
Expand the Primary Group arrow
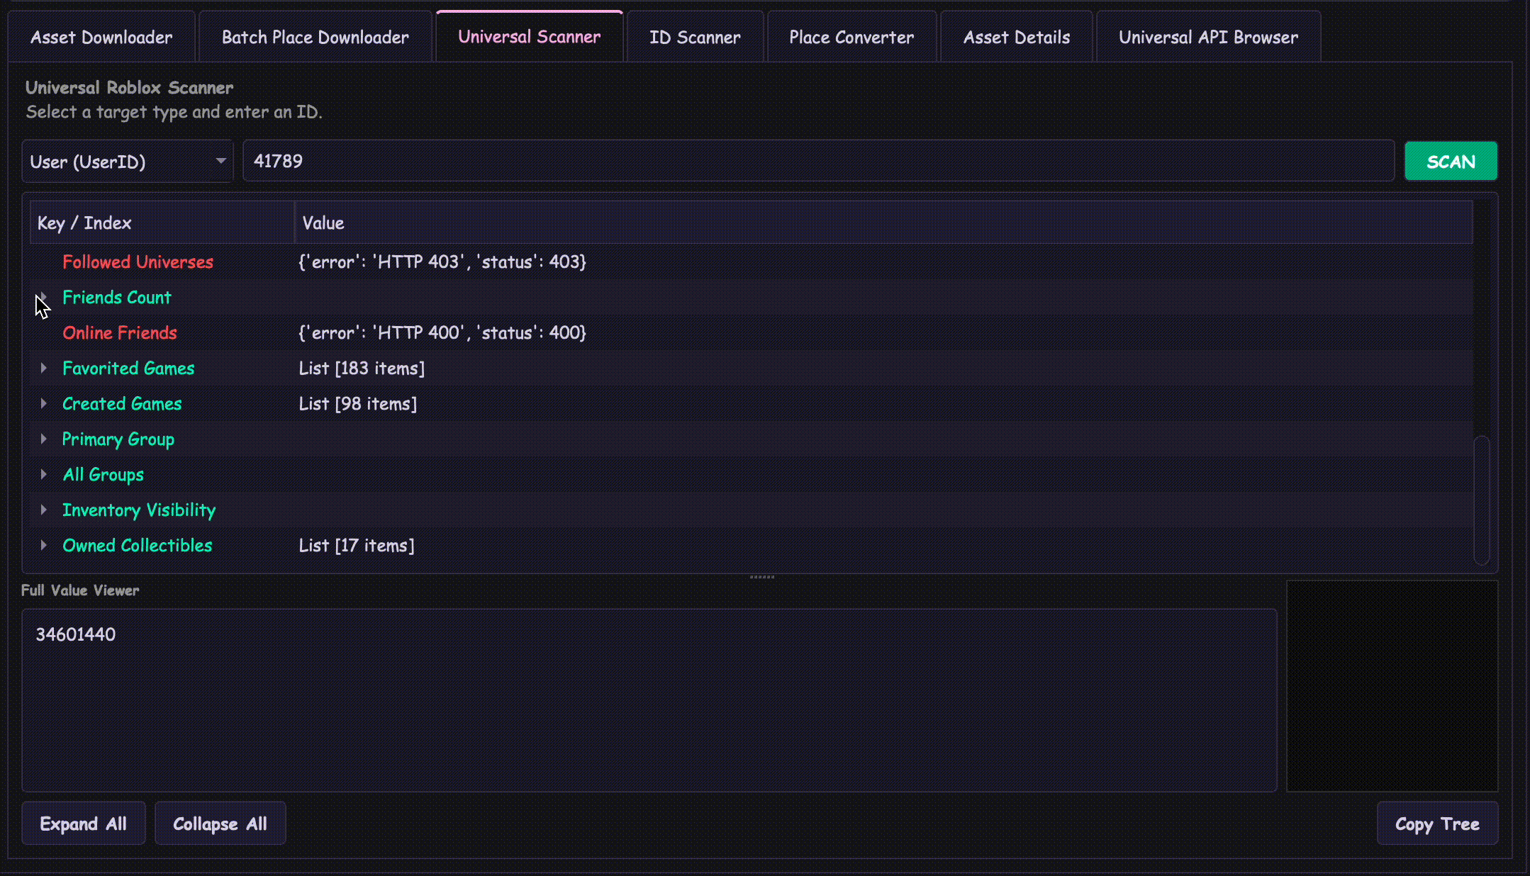pyautogui.click(x=44, y=439)
